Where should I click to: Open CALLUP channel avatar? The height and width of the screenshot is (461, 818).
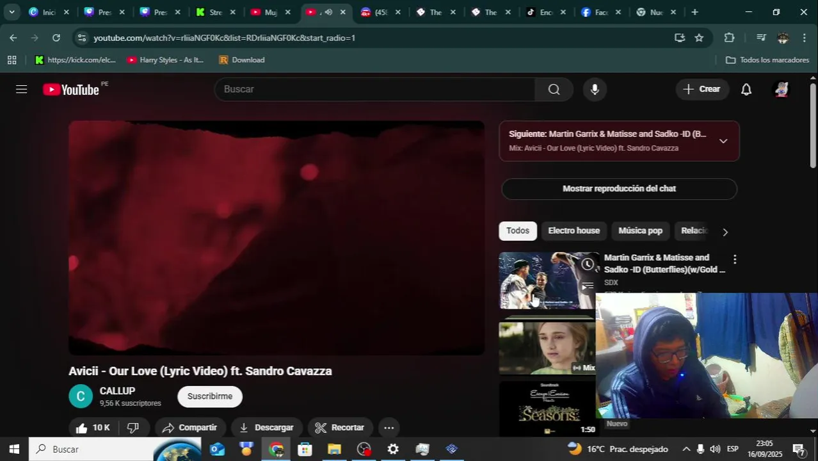click(81, 396)
